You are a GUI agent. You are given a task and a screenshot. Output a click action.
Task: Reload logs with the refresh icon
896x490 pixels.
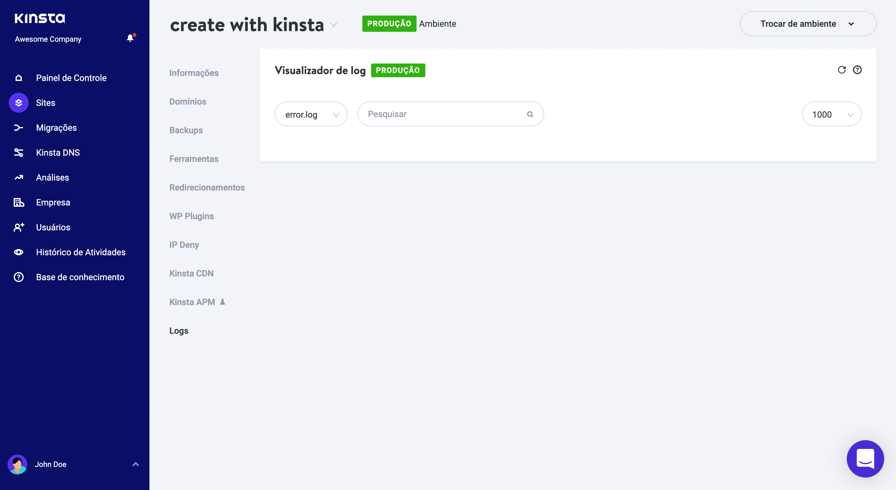tap(842, 70)
